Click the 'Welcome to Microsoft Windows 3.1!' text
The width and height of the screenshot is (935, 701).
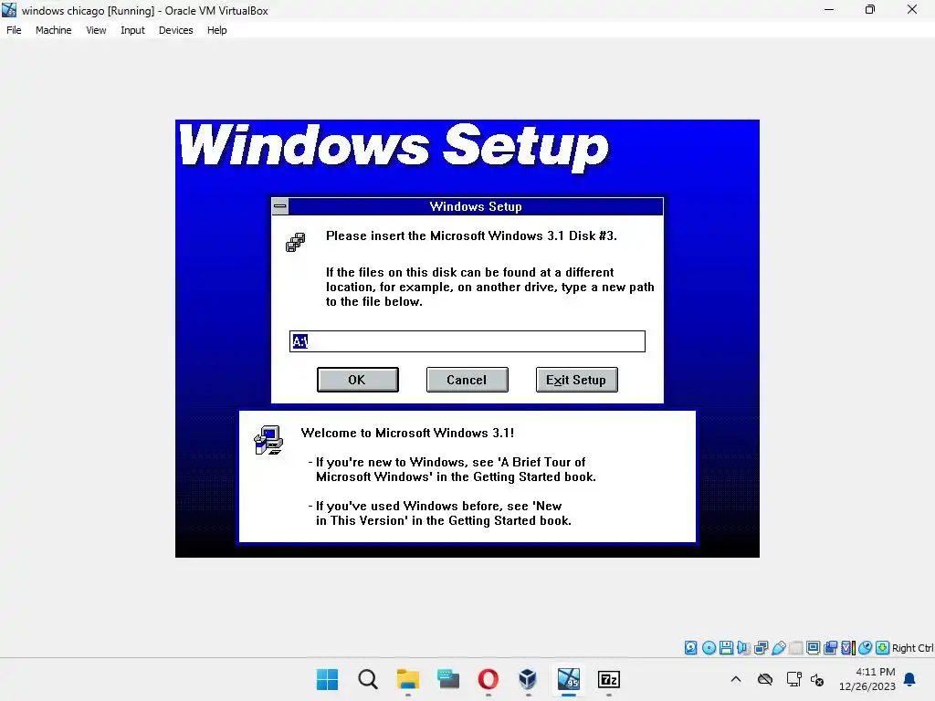click(x=407, y=433)
